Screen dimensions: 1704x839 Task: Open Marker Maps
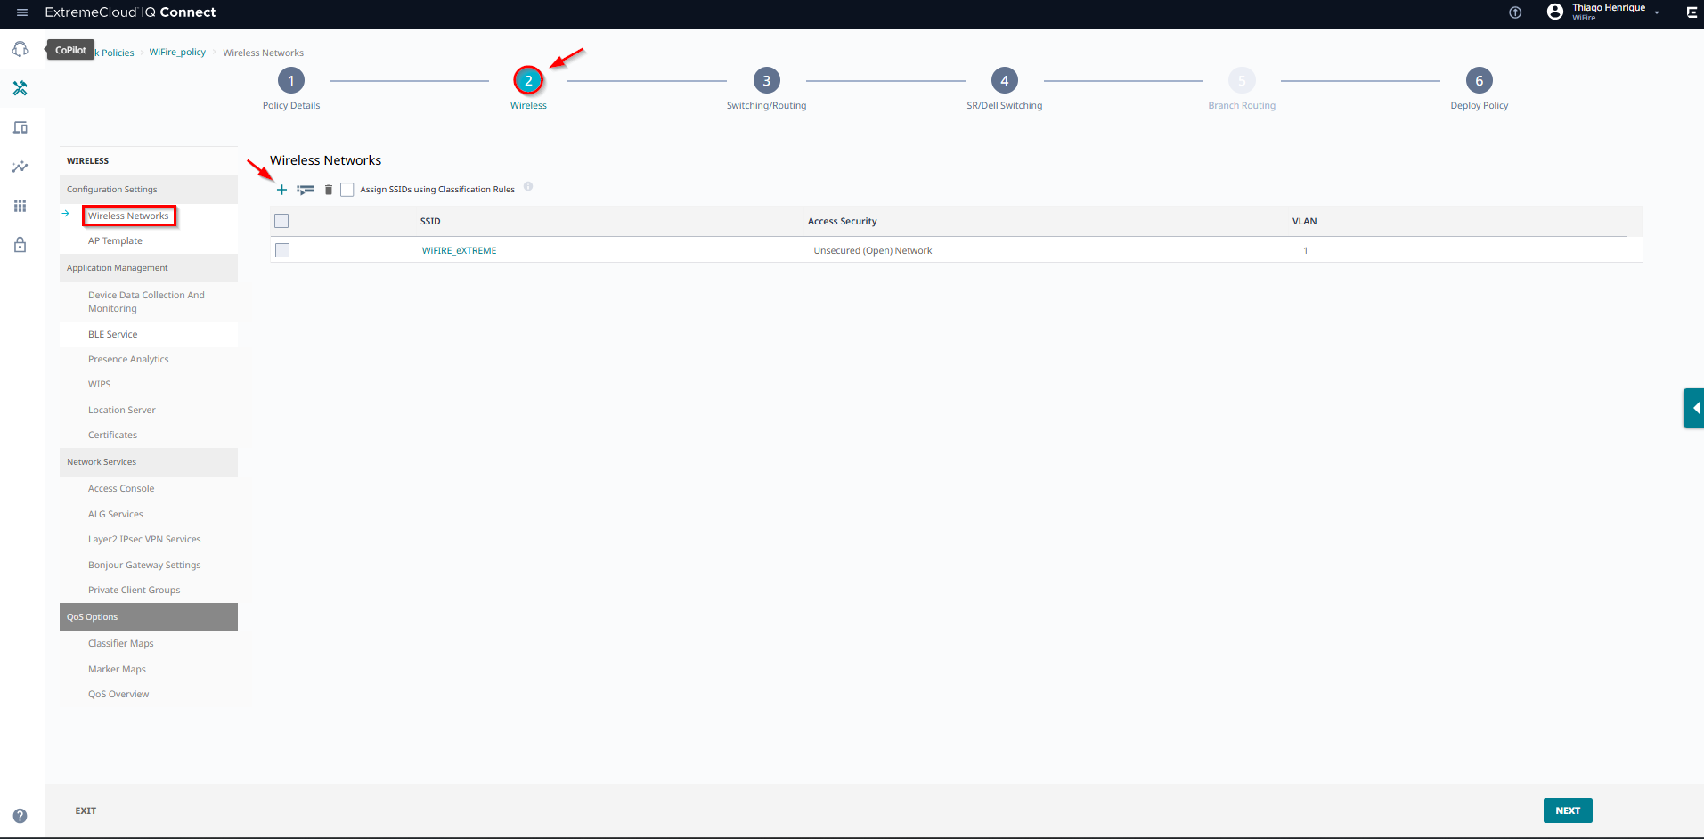pyautogui.click(x=117, y=670)
